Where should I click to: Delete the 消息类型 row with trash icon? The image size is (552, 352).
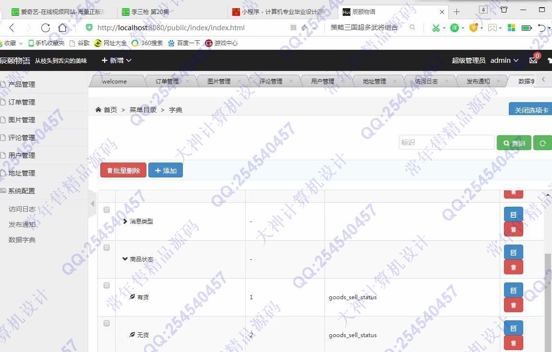pos(513,229)
